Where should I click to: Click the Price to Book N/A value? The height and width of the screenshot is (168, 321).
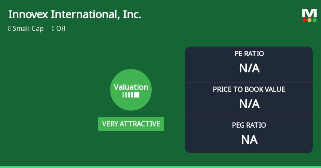click(249, 104)
